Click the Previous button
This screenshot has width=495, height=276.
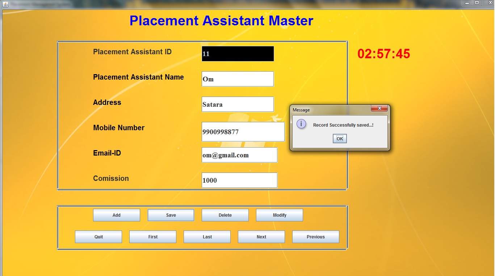click(x=315, y=237)
